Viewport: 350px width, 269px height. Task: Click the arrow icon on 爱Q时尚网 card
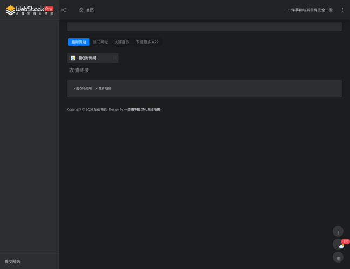coord(114,58)
